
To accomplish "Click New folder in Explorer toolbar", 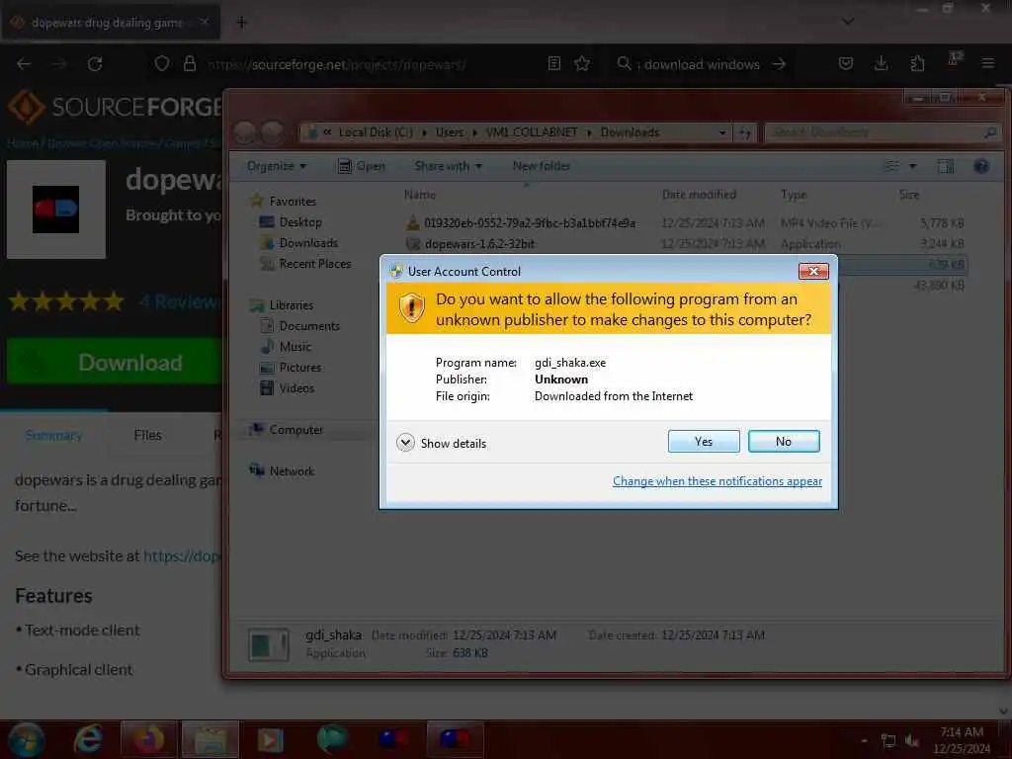I will tap(542, 166).
